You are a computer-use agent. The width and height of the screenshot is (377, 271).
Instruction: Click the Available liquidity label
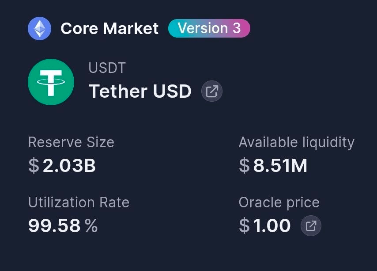pyautogui.click(x=296, y=142)
